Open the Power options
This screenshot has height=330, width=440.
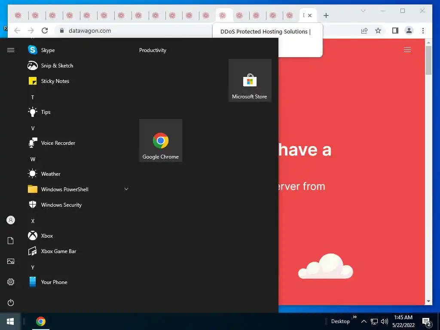tap(11, 302)
